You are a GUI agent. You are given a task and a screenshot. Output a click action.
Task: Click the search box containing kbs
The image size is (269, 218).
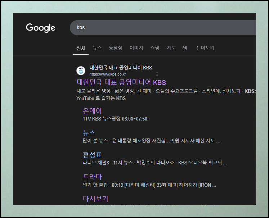163,28
